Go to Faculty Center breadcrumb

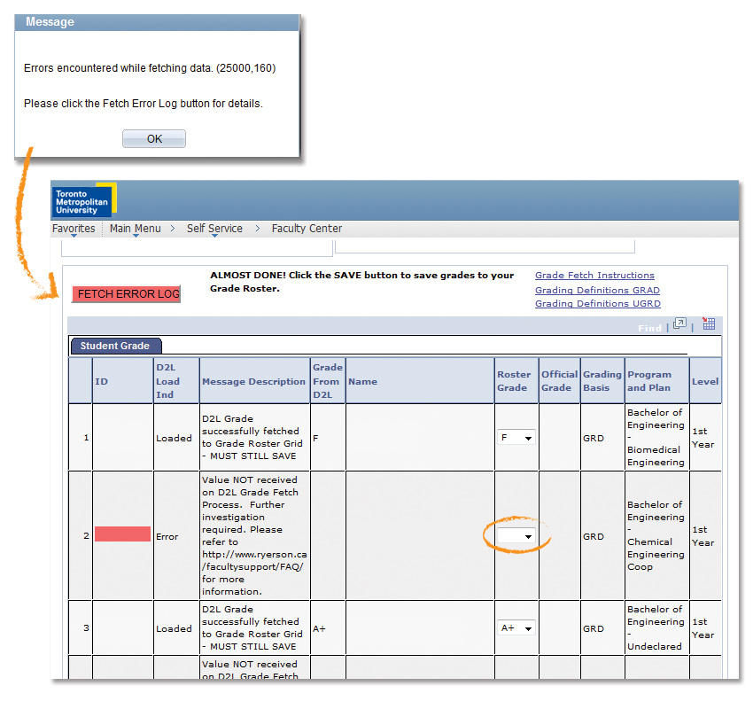point(307,229)
